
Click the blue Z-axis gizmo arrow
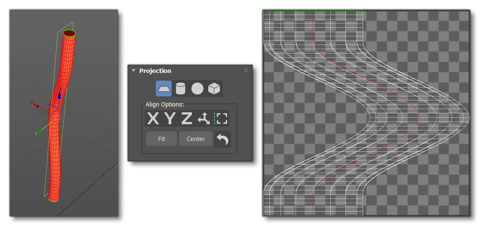coord(59,95)
